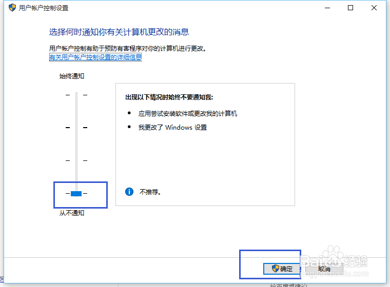Image resolution: width=390 pixels, height=287 pixels.
Task: Click the 从不通知 label
Action: [x=72, y=213]
